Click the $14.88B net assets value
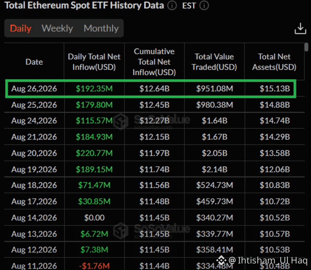 (275, 105)
